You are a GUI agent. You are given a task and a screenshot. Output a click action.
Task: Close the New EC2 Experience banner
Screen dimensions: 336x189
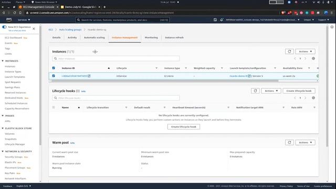click(34, 28)
